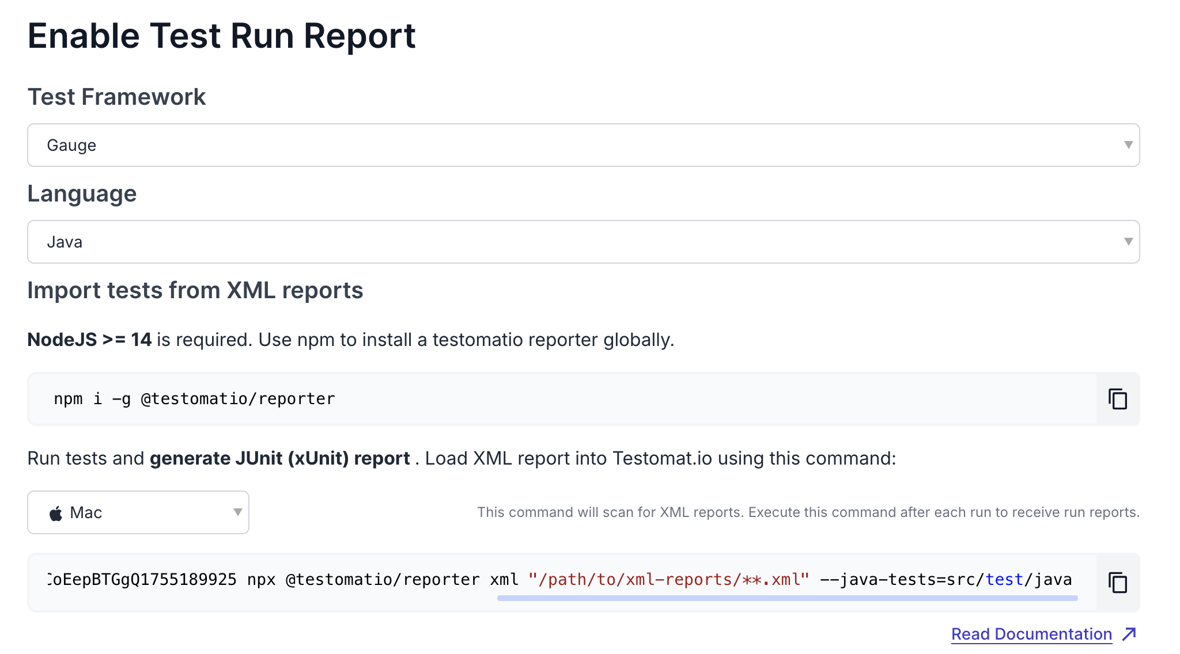Open the Test Framework dropdown showing Gauge
The image size is (1180, 654).
(583, 145)
